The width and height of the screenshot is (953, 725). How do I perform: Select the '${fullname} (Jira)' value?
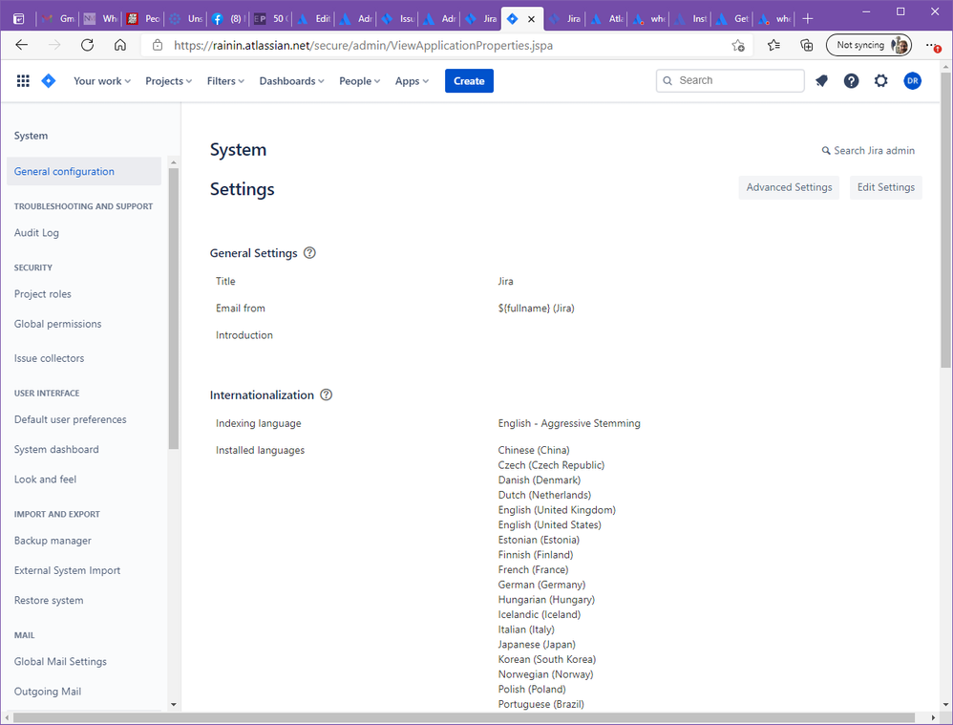click(536, 309)
